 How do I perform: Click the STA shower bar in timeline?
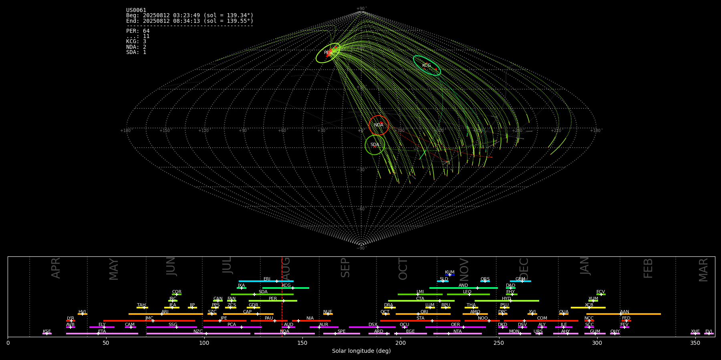pos(420,321)
